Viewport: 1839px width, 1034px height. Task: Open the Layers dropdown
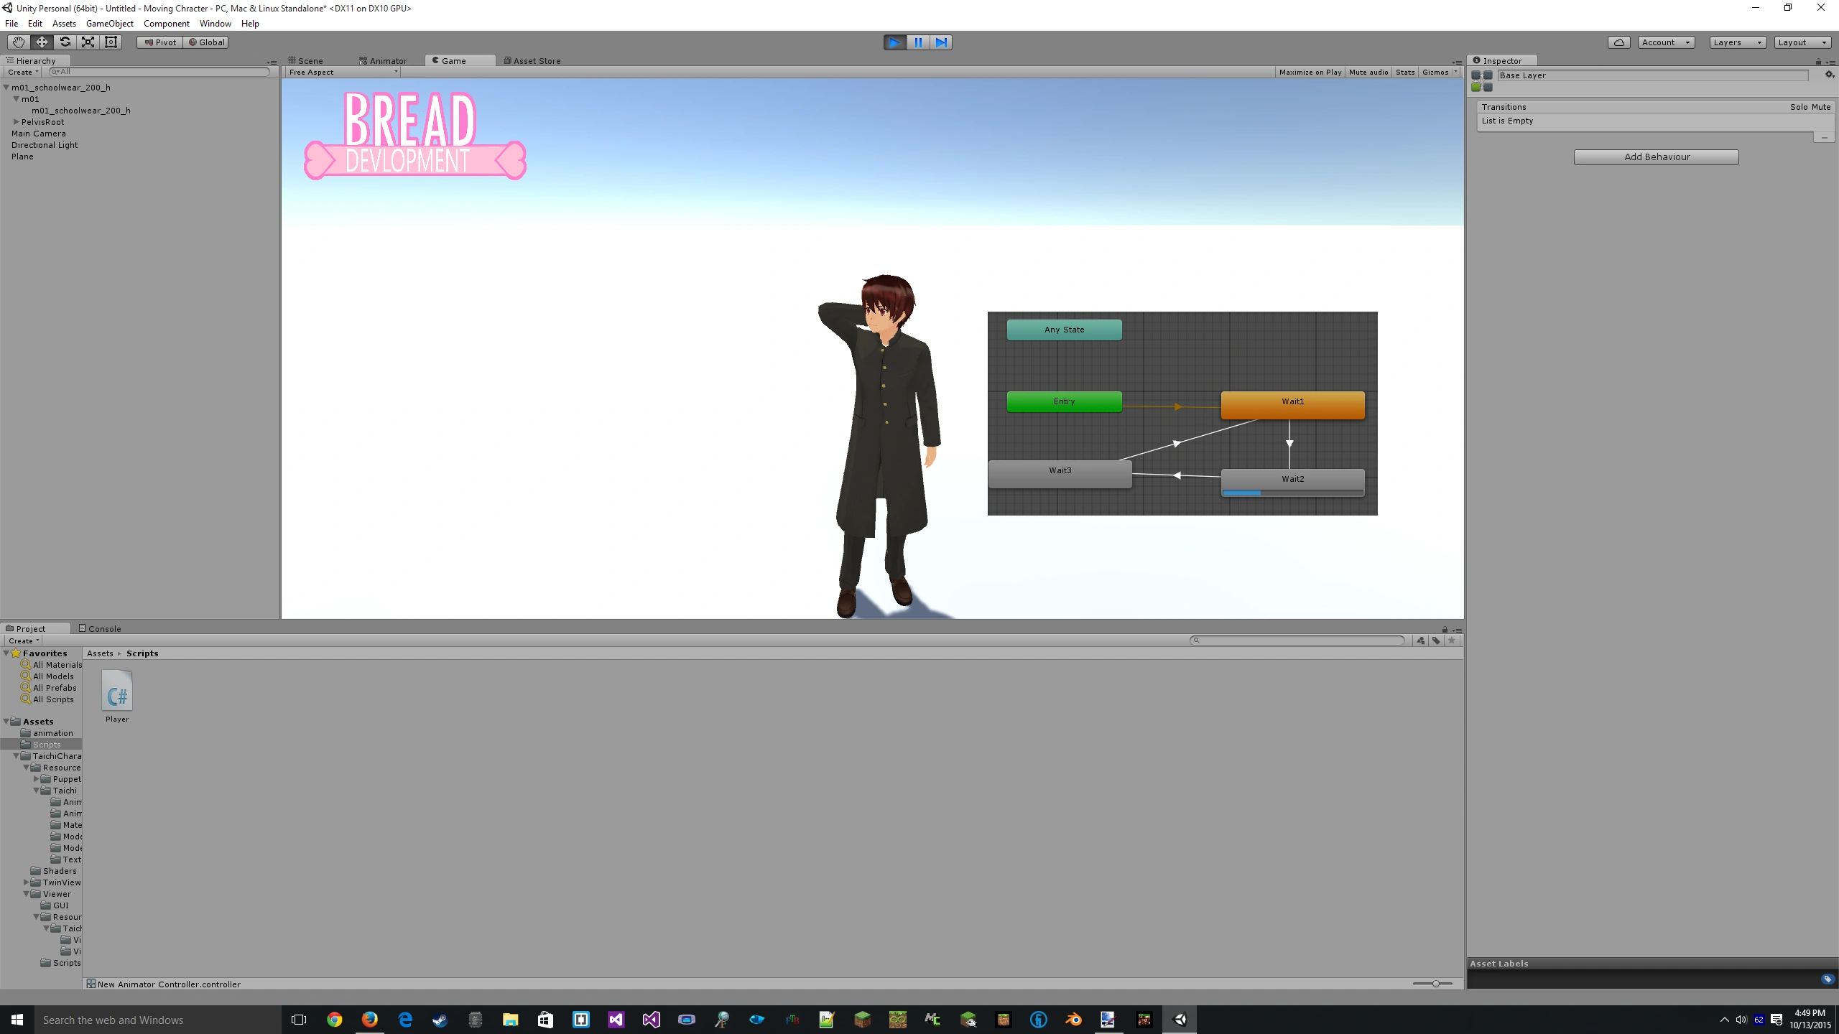1737,42
